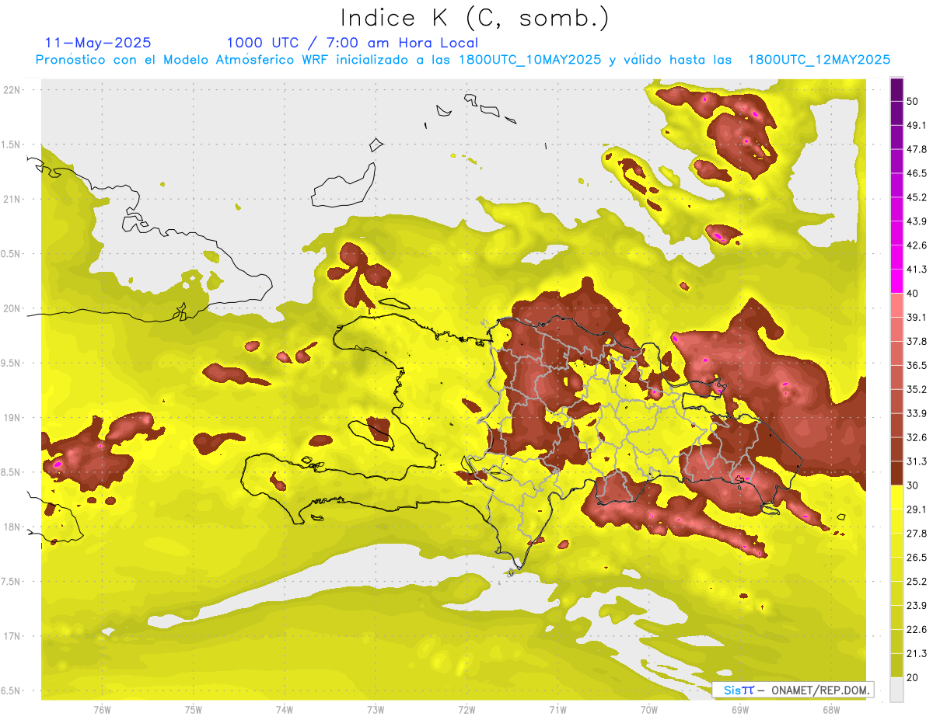Click the "19N" latitude label
The image size is (933, 720).
pos(12,418)
